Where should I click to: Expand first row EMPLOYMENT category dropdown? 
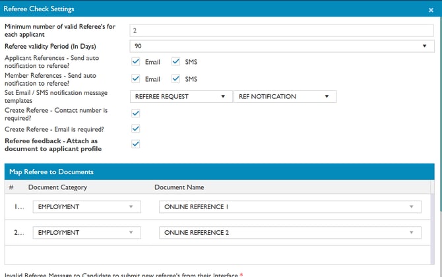87,206
